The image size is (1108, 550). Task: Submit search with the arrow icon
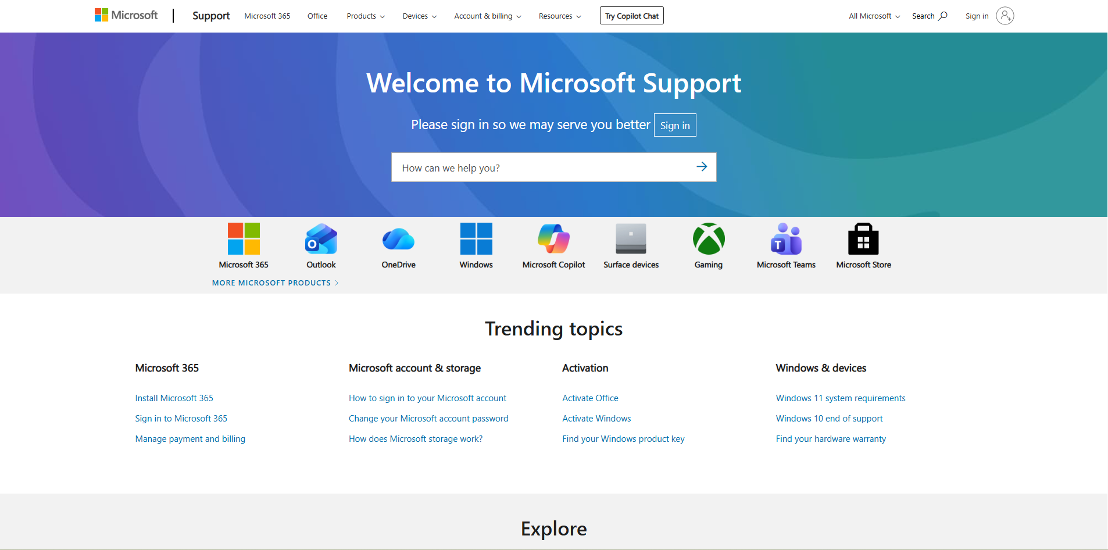point(702,167)
